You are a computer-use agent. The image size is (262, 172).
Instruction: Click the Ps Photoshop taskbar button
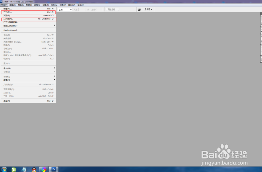(54, 169)
